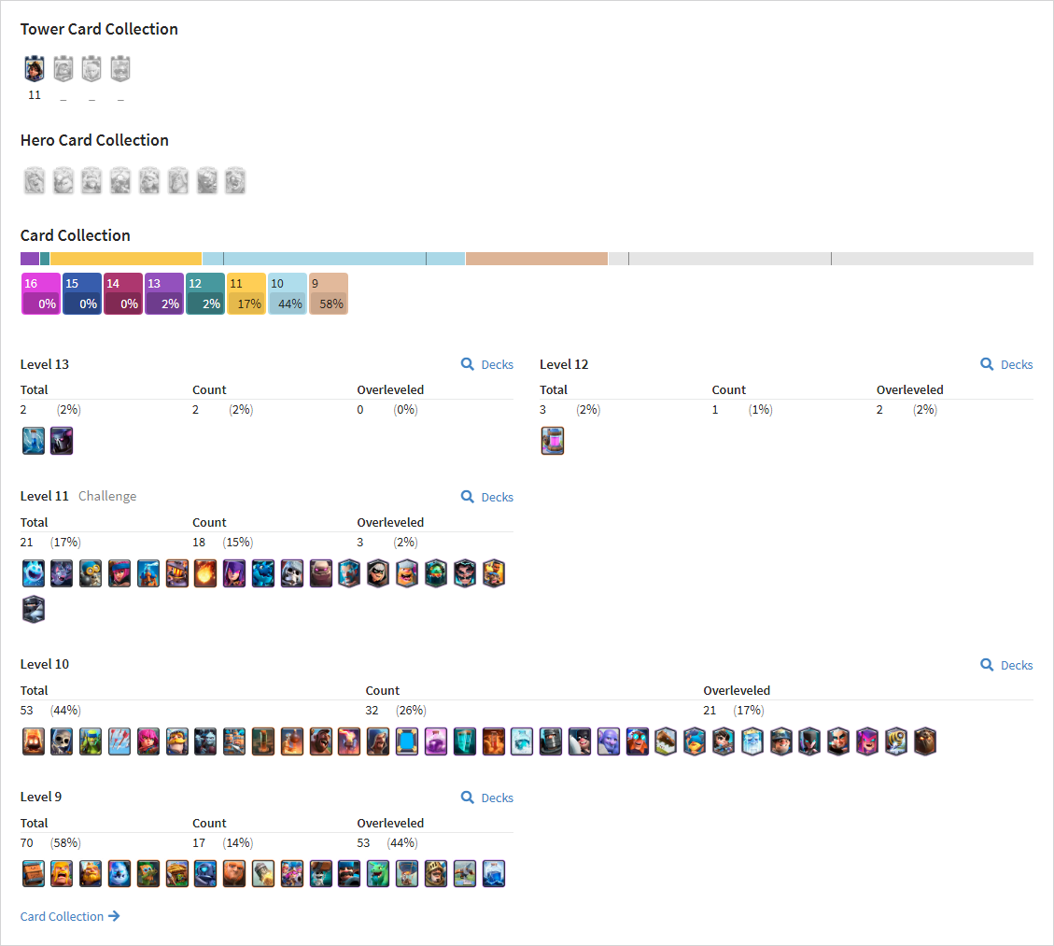The image size is (1054, 946).
Task: Click the Barbarian King-like Barbarians card in Level 9
Action: [62, 874]
